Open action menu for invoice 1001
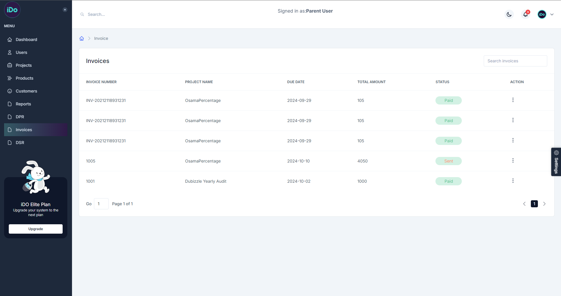 pos(513,181)
